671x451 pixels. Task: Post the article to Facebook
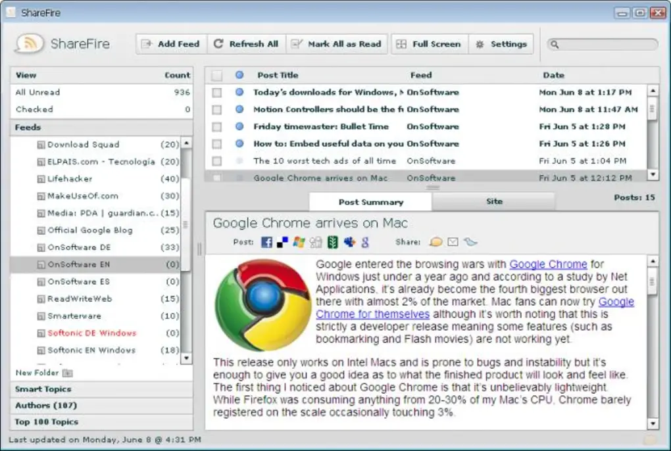266,243
